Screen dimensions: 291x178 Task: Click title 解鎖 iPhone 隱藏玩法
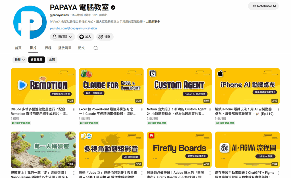(244, 111)
